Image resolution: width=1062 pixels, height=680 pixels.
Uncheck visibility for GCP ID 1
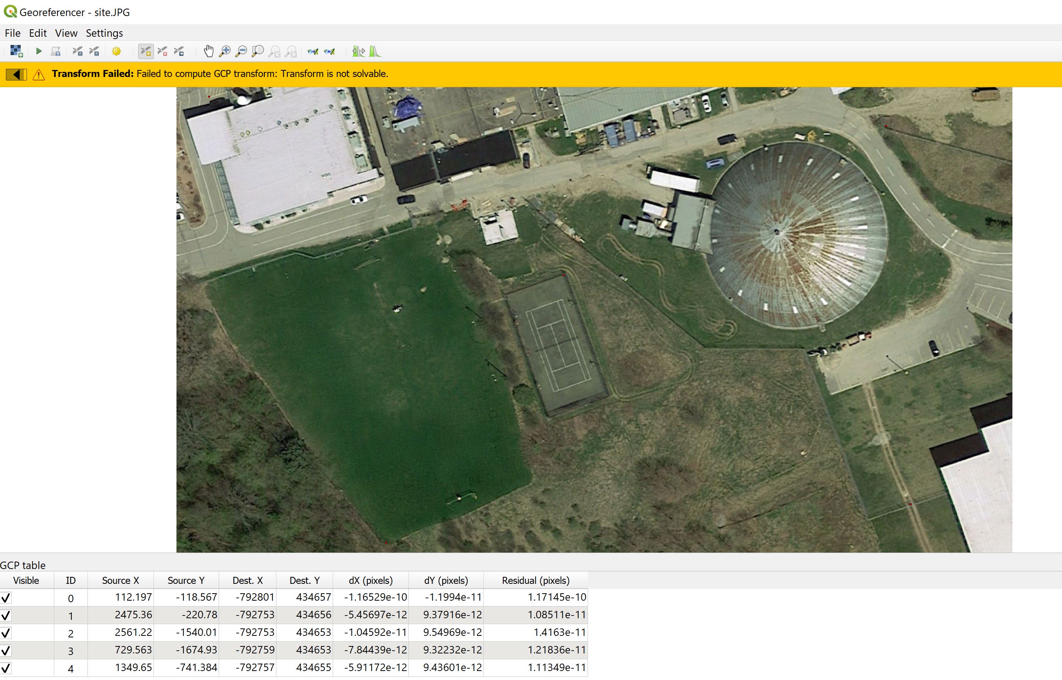point(6,616)
